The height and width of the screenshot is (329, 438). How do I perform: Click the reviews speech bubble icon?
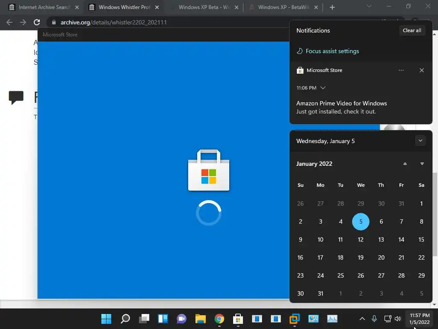tap(16, 98)
